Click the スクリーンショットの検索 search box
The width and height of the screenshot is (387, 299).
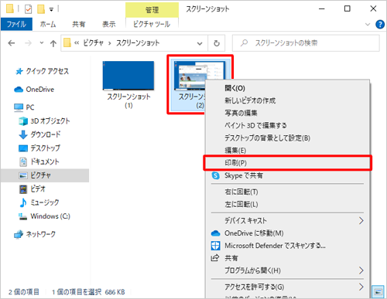(306, 43)
